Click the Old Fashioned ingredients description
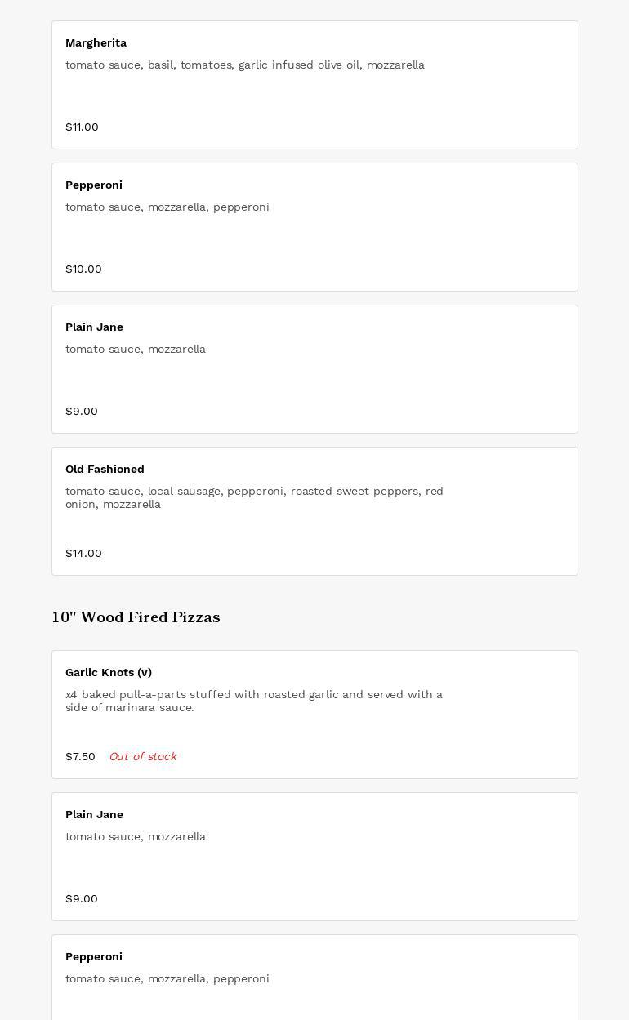The image size is (629, 1020). point(254,497)
